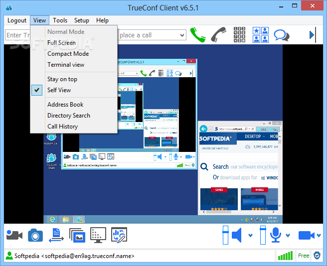Toggle the blue camera video icon
This screenshot has height=266, width=327.
coord(307,235)
